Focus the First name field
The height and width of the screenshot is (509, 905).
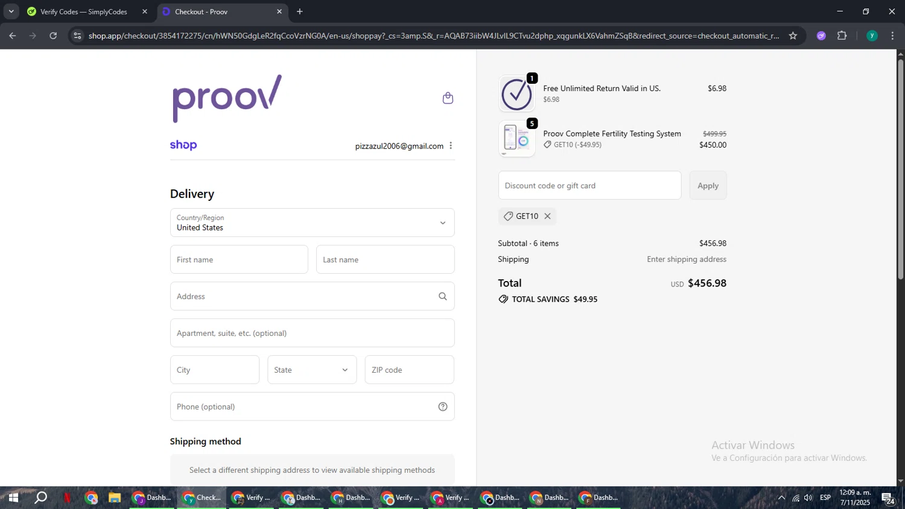[x=239, y=259]
